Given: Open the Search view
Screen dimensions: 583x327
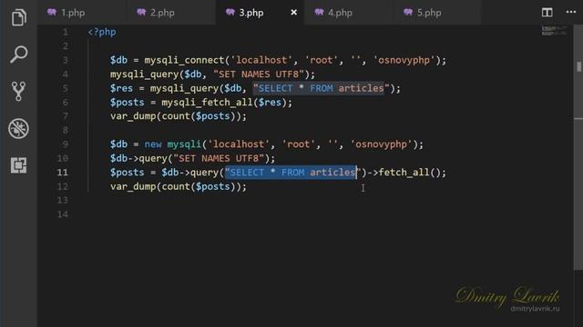Looking at the screenshot, I should (x=18, y=54).
